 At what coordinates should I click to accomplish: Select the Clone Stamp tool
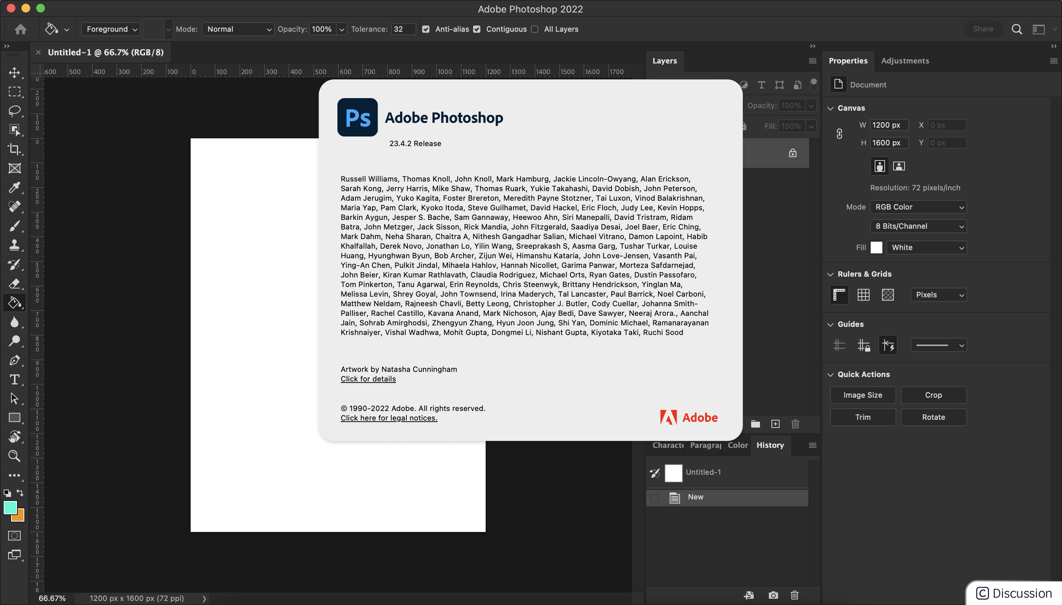(14, 245)
